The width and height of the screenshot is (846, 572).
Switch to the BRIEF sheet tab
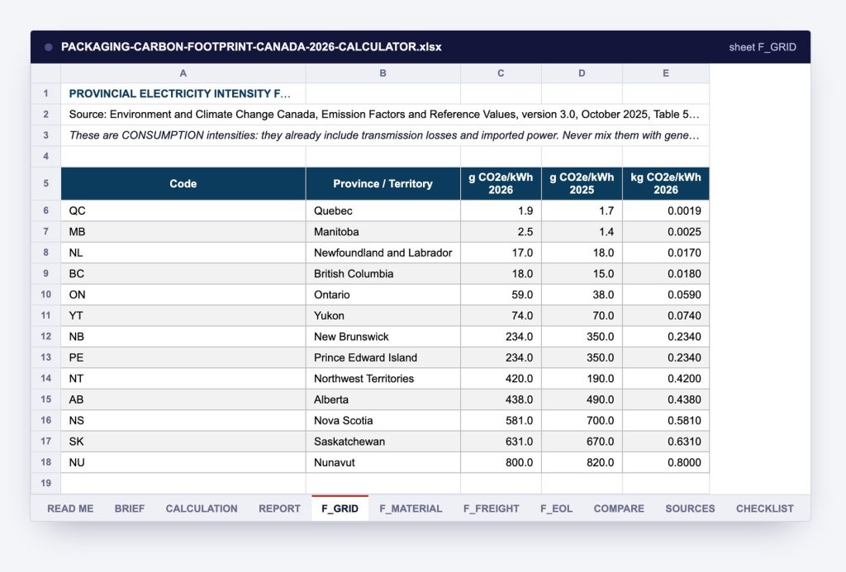130,508
